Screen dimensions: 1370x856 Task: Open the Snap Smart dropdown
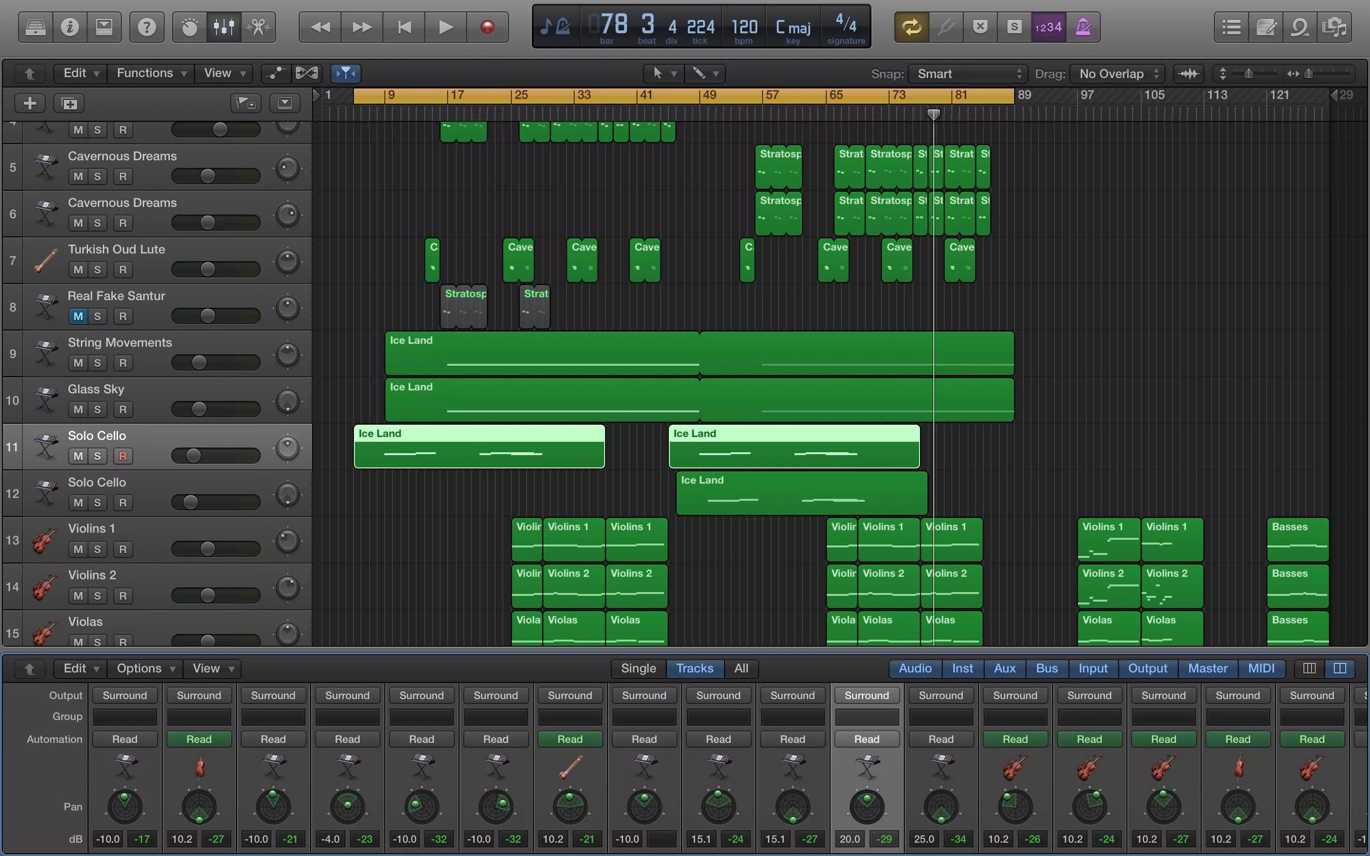tap(968, 74)
